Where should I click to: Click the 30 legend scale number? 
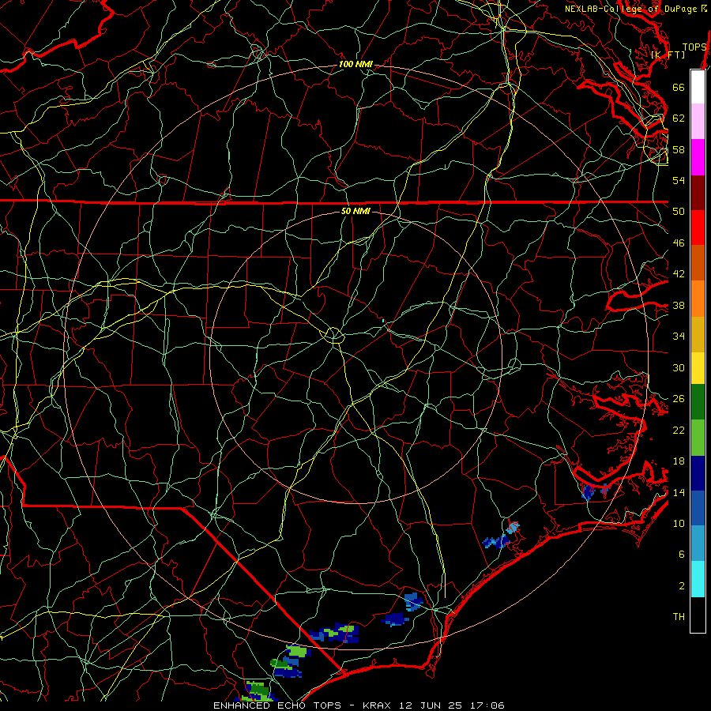(679, 367)
